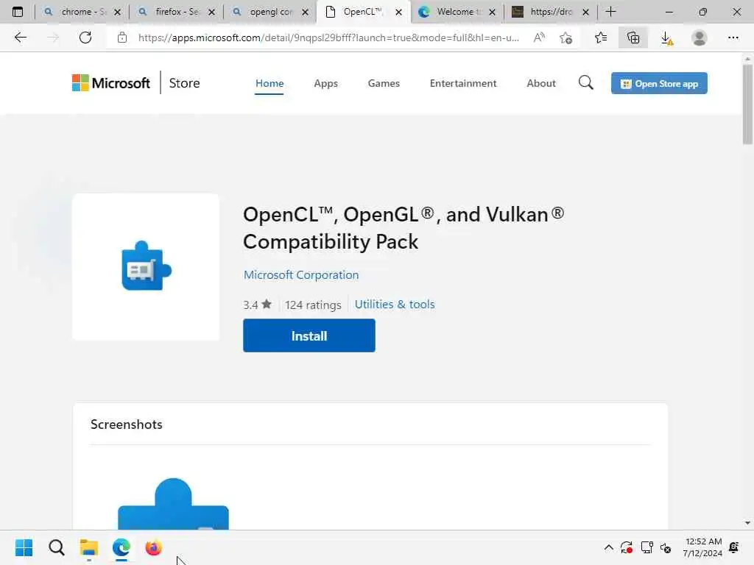Open the Utilities & tools category
This screenshot has height=565, width=754.
pyautogui.click(x=395, y=304)
